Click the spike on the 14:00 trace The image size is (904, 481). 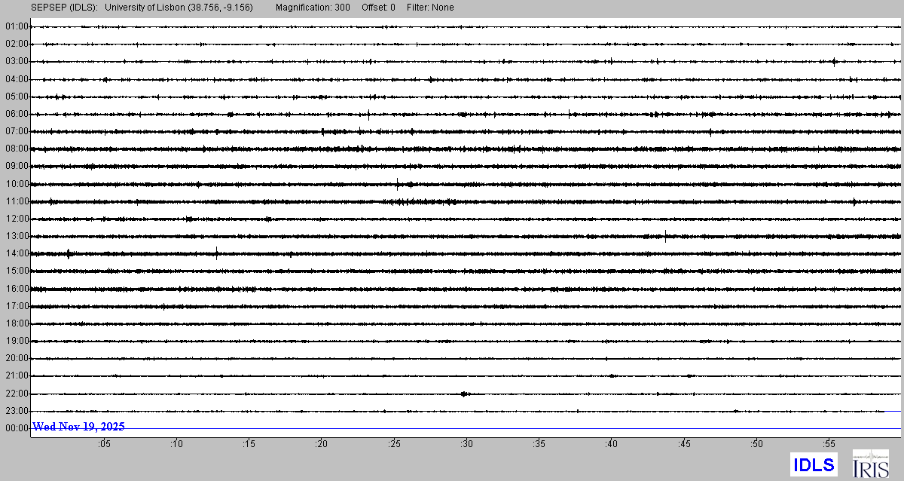coord(217,253)
